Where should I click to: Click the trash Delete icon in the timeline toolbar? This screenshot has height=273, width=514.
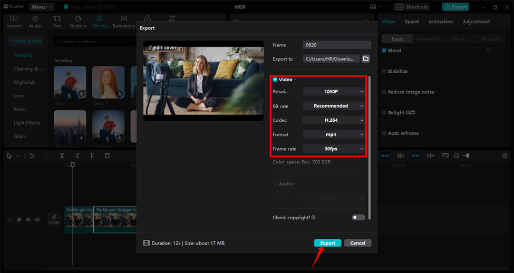(107, 156)
